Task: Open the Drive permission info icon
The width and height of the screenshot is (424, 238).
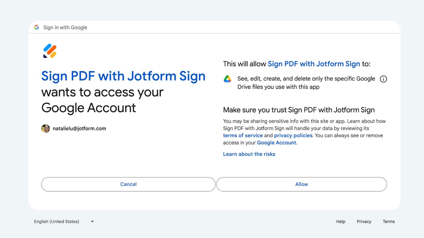Action: pyautogui.click(x=383, y=79)
